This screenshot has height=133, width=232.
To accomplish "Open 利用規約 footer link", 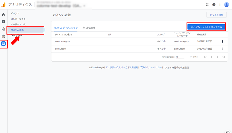I will 133,67.
